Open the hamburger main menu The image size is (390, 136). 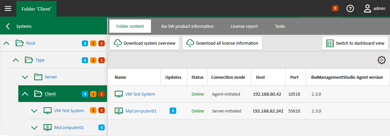coord(8,9)
